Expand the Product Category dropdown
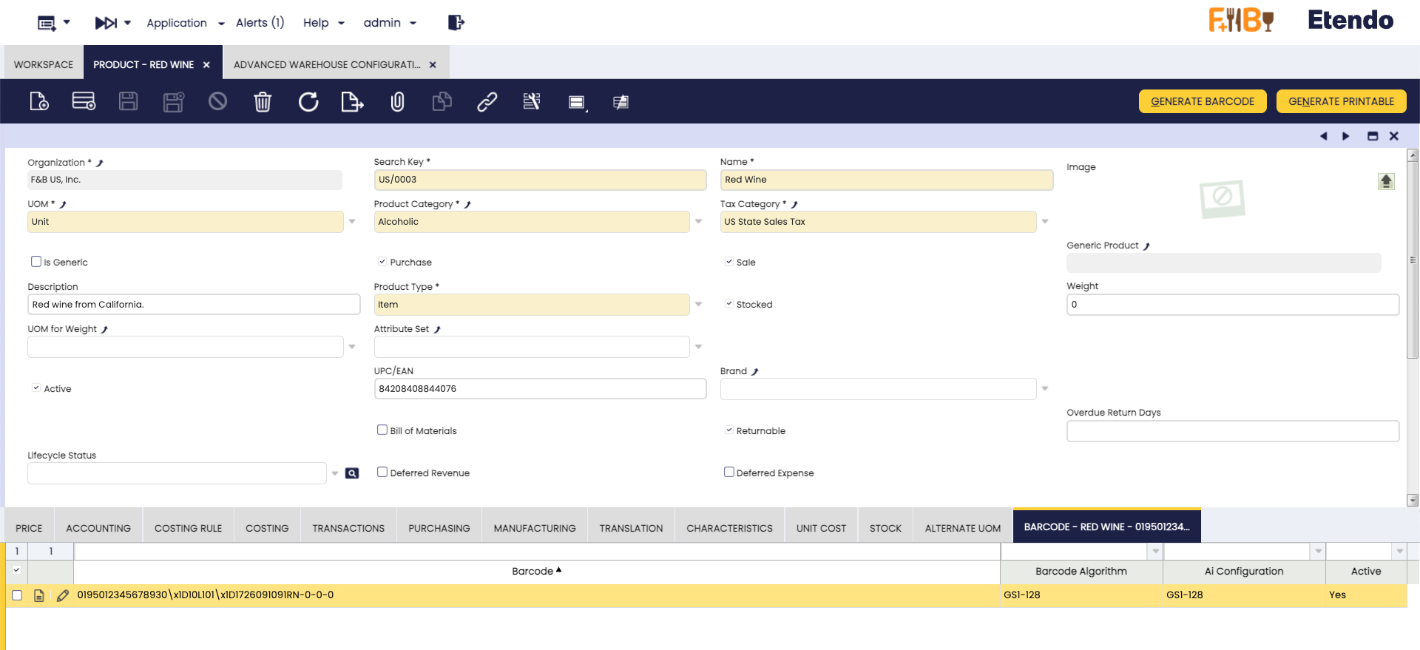Image resolution: width=1420 pixels, height=650 pixels. click(698, 222)
